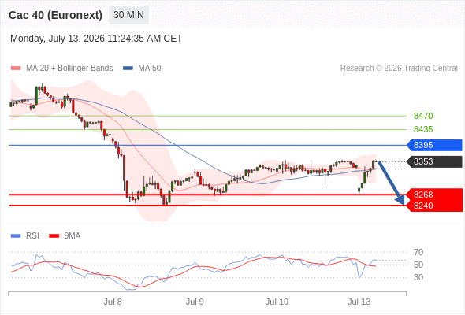Click the Jul 10 date axis label
Viewport: 465px width, 315px height.
pyautogui.click(x=277, y=302)
